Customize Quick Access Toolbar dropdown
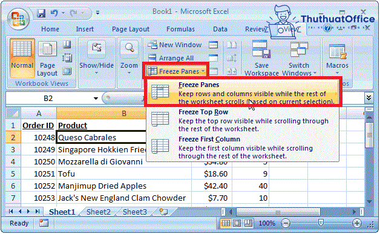This screenshot has height=234, width=380. coord(97,13)
